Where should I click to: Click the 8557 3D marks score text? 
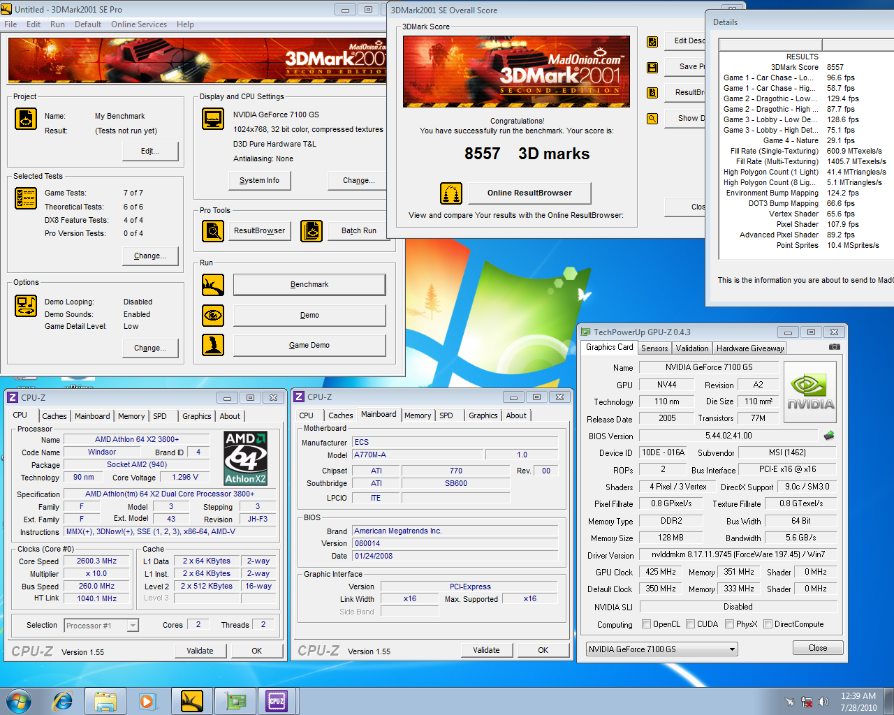click(x=527, y=154)
